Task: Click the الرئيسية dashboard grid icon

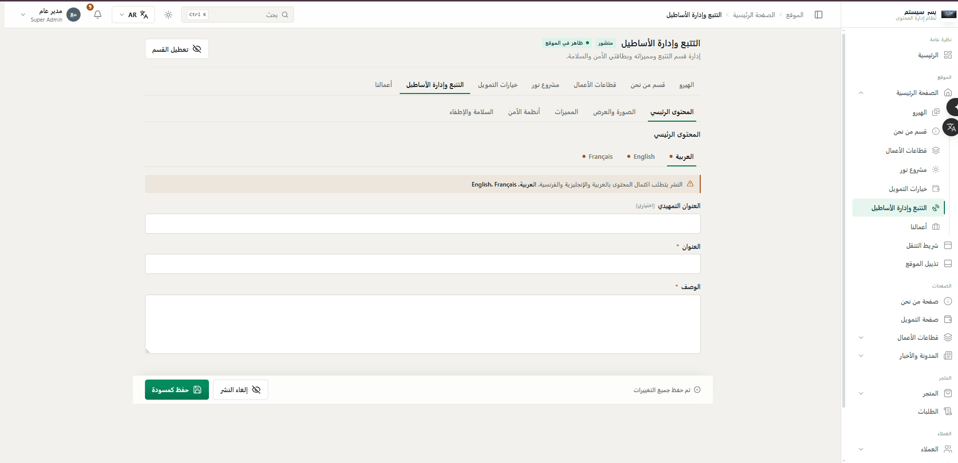Action: (948, 55)
